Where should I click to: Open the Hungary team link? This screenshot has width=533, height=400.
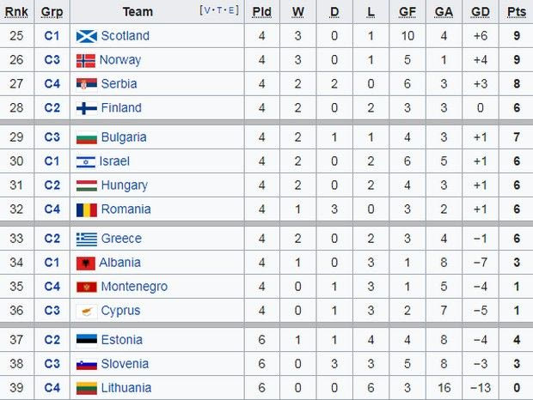pyautogui.click(x=124, y=185)
